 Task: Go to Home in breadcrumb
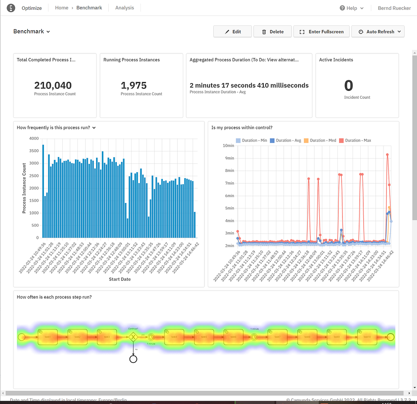[62, 8]
